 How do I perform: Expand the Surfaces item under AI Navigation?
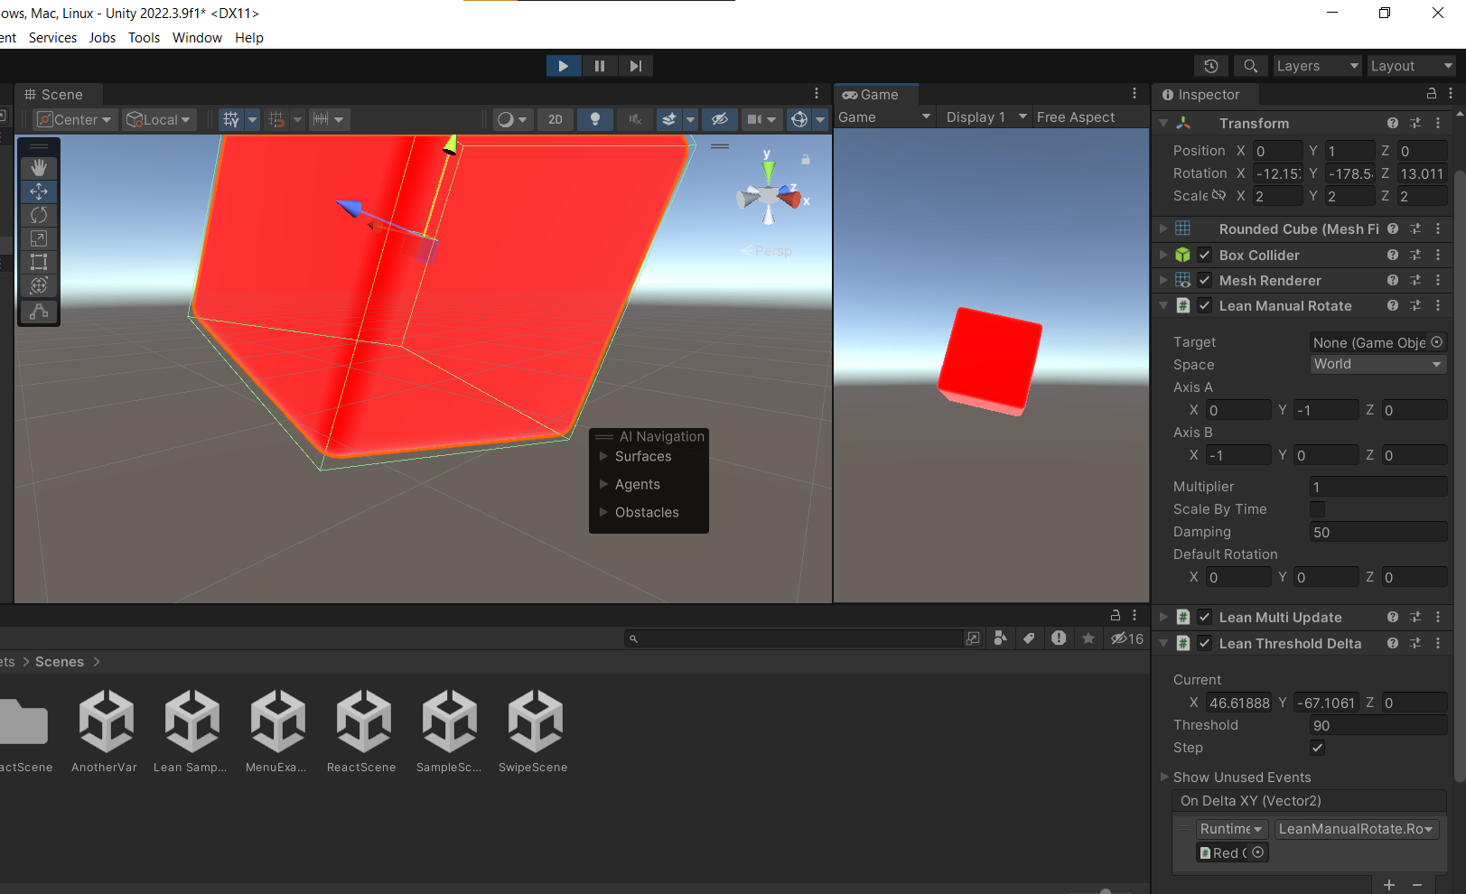(603, 456)
